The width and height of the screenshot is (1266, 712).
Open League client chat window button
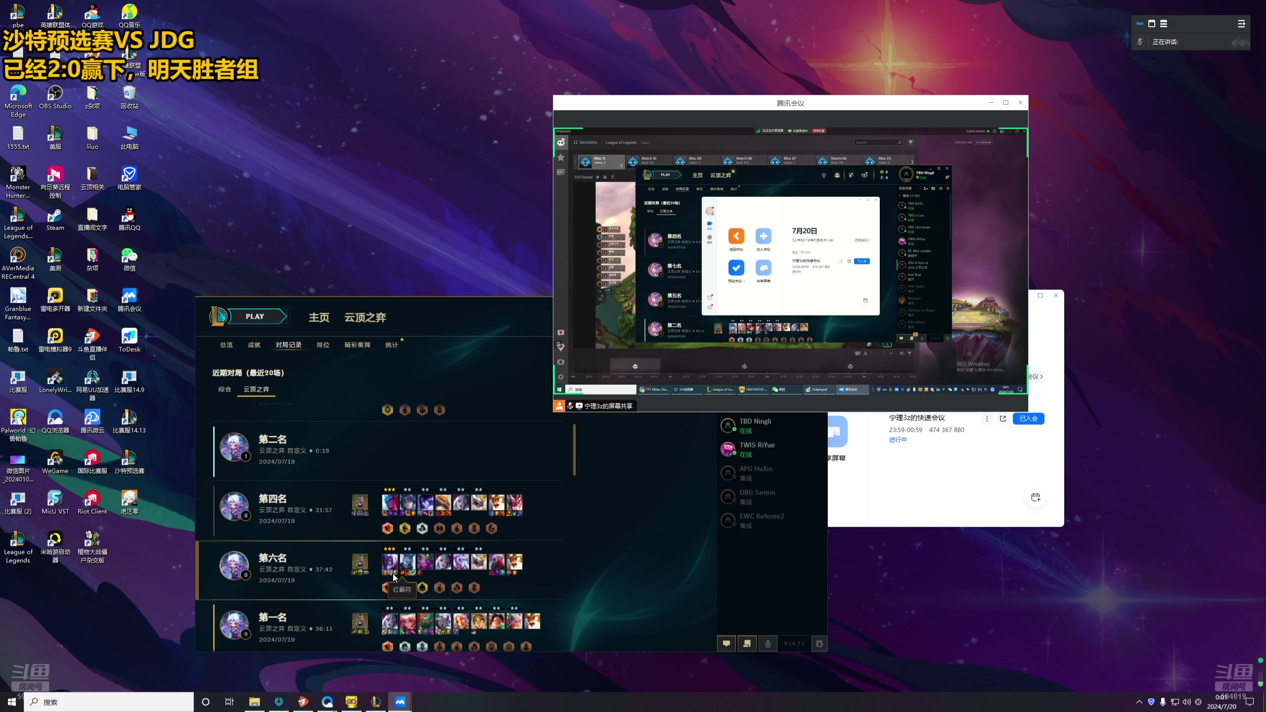point(726,643)
